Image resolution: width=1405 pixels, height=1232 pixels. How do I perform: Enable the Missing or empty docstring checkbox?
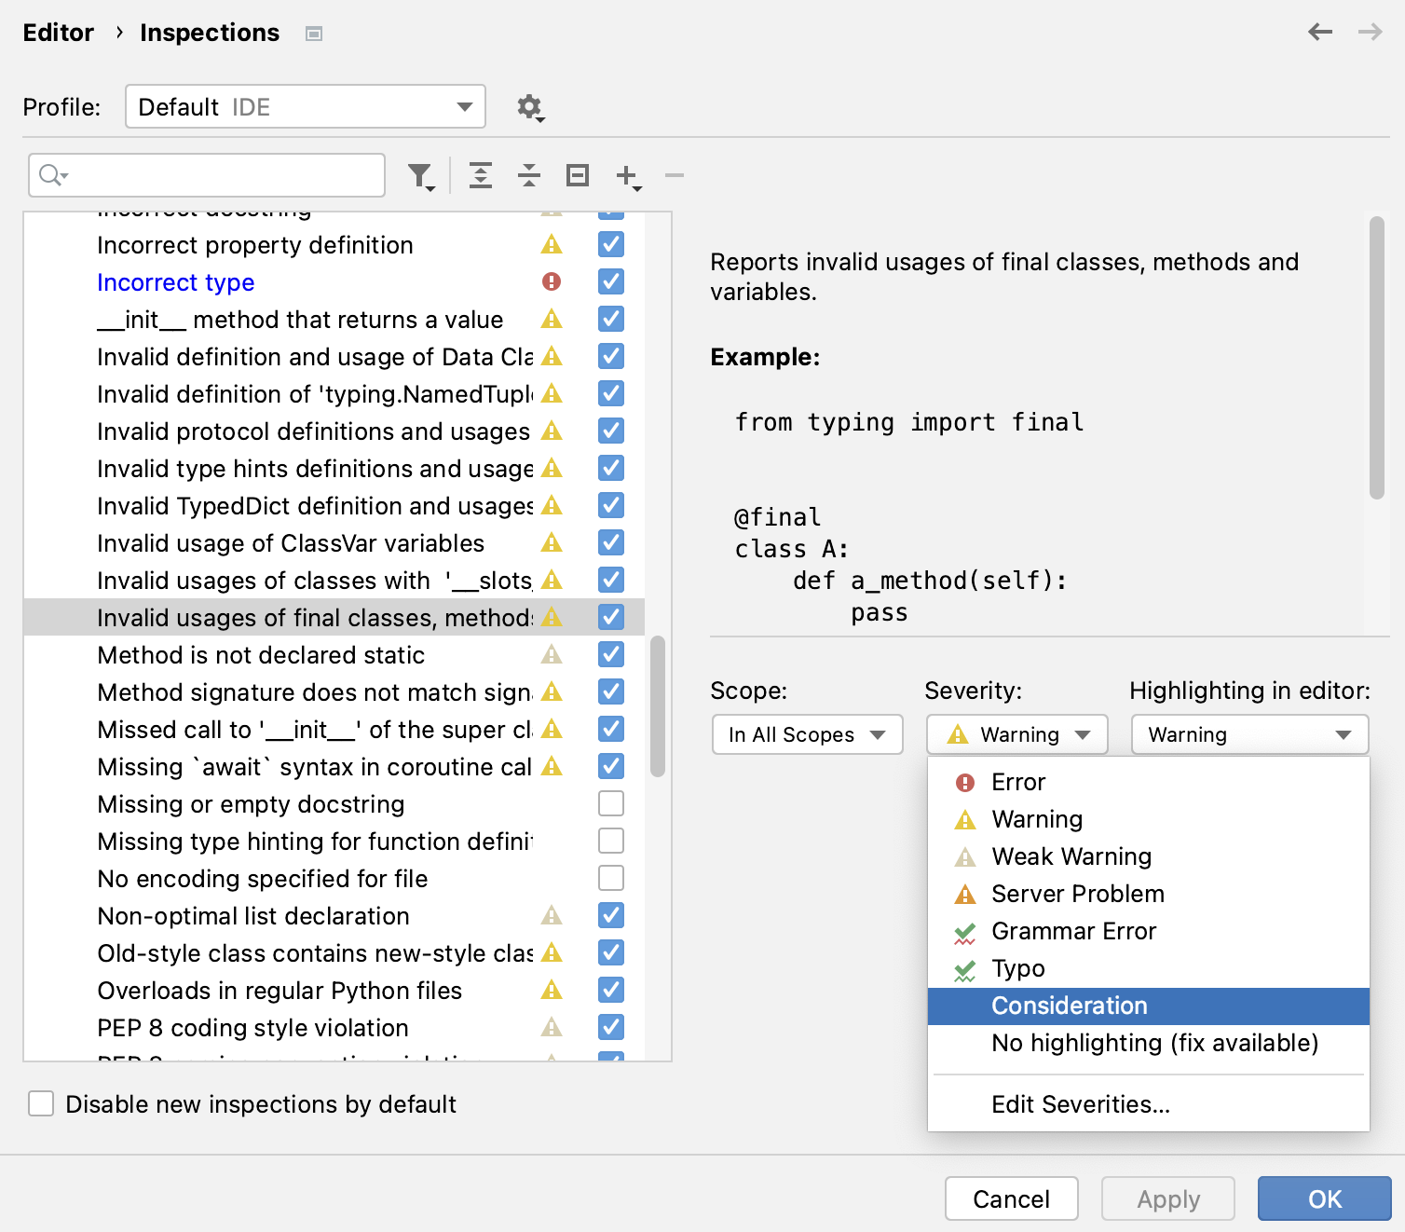click(611, 803)
